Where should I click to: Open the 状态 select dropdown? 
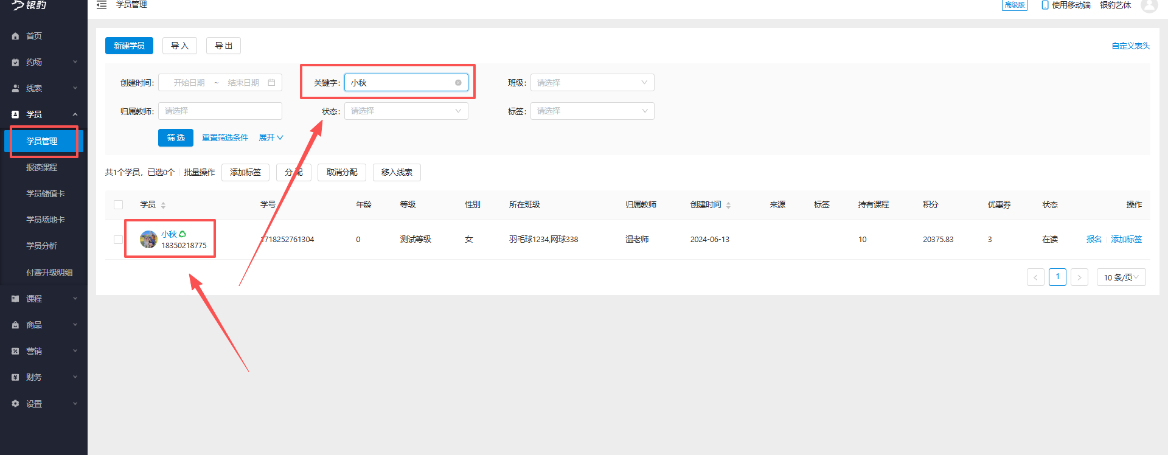point(406,111)
